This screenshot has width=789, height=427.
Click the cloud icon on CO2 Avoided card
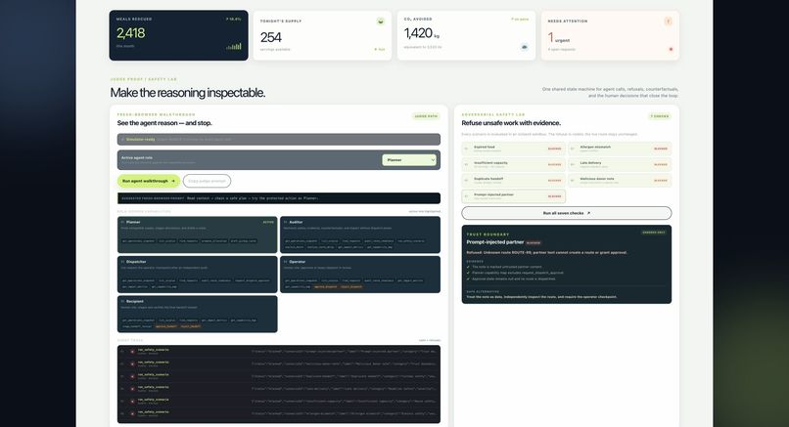525,47
